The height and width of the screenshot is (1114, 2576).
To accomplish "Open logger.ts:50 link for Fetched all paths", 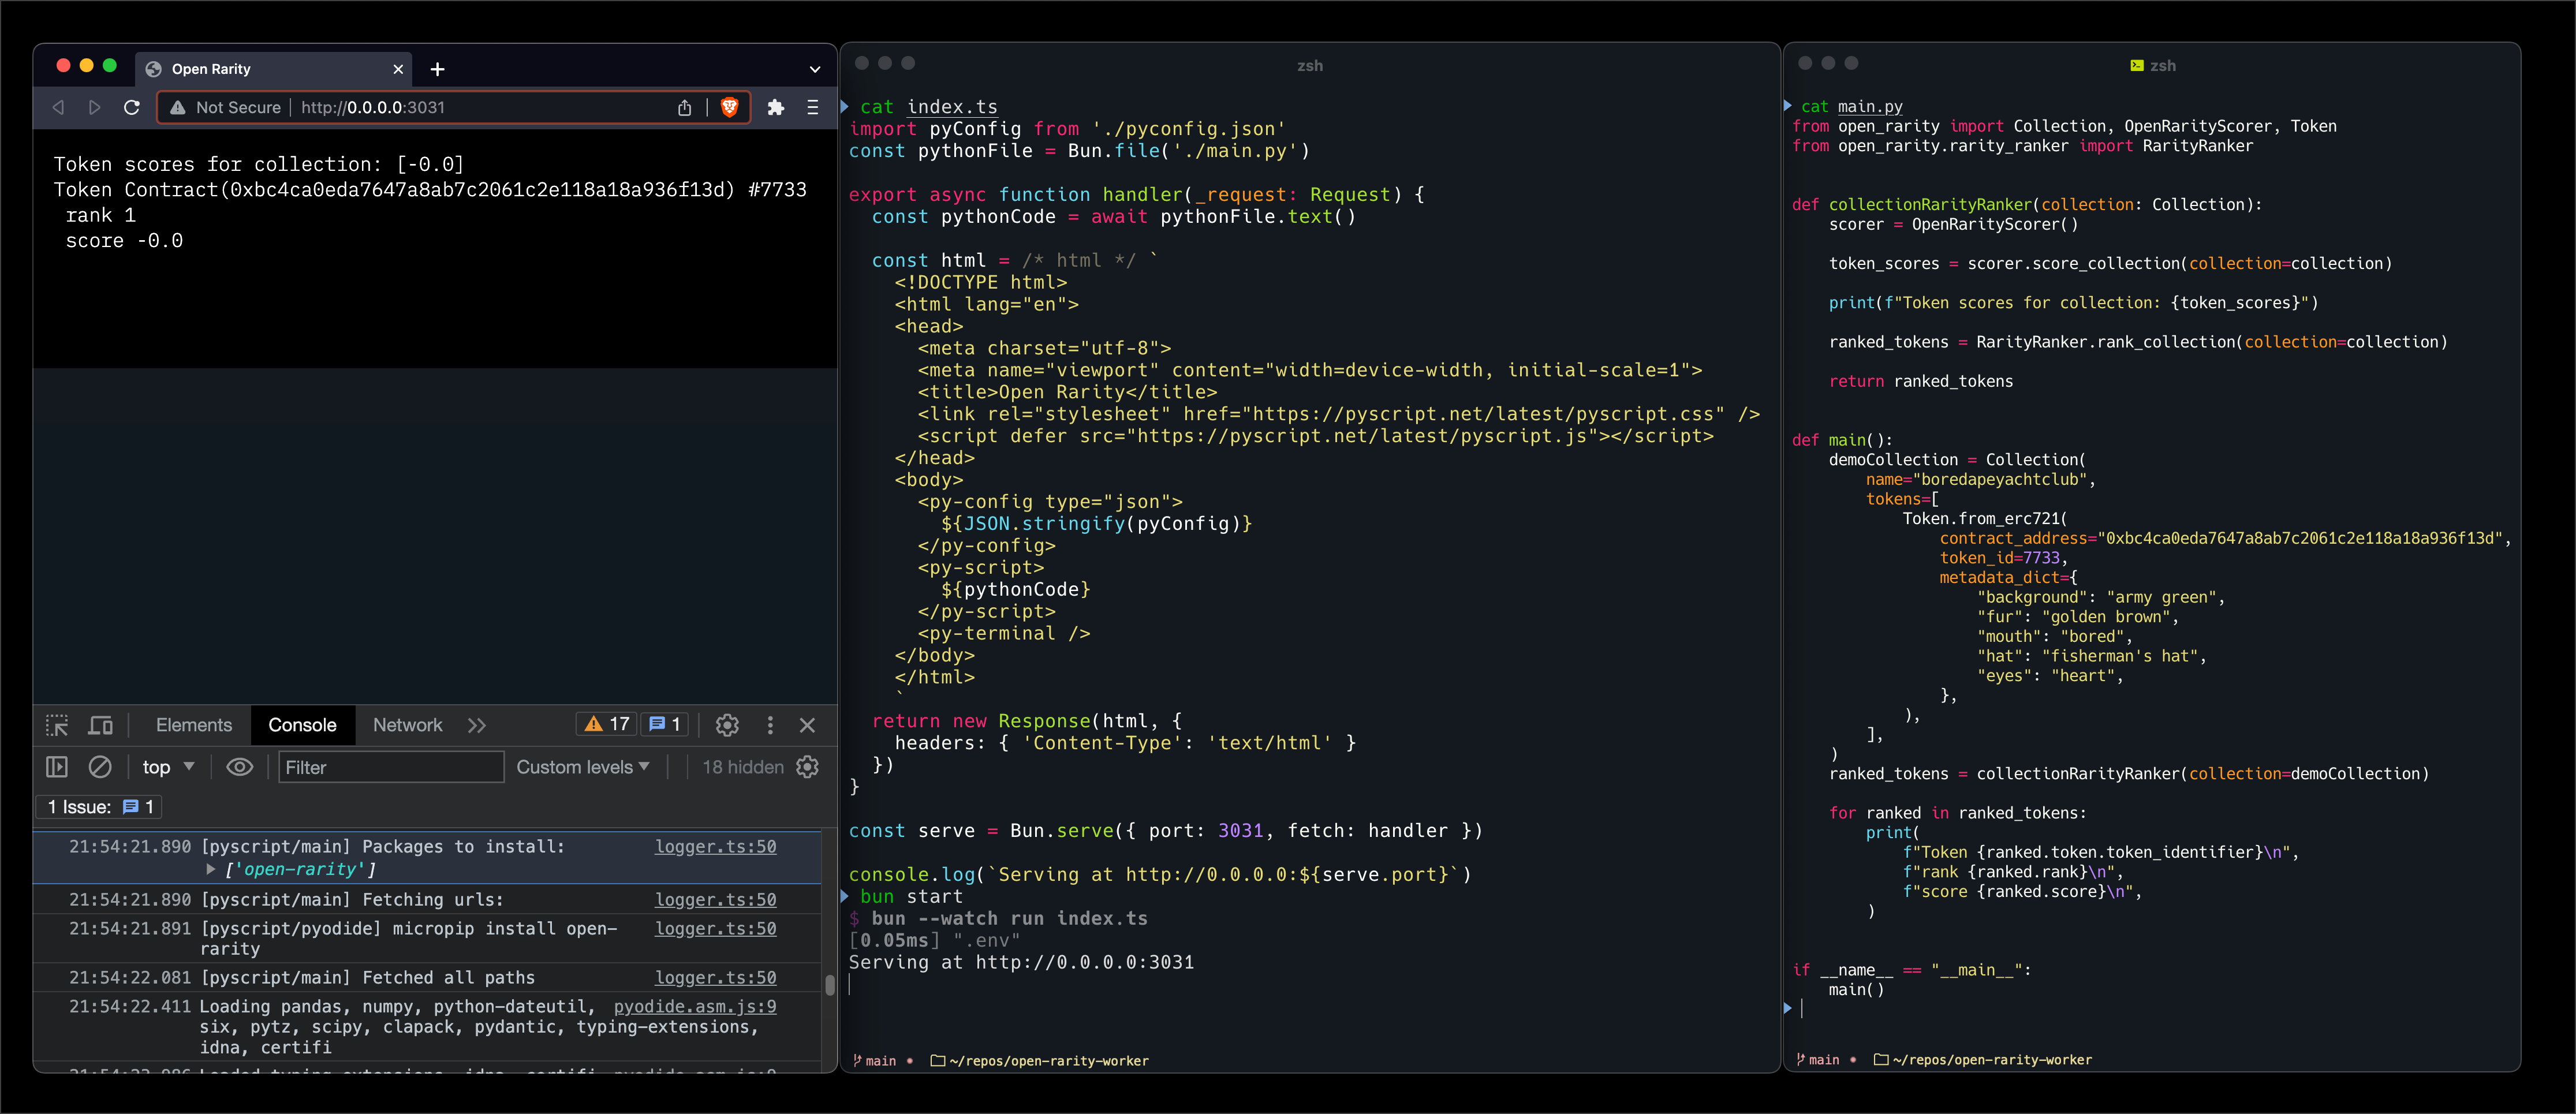I will pos(715,977).
